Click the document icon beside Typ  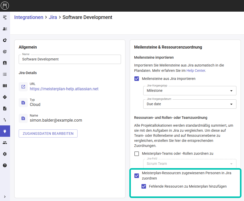[23, 103]
